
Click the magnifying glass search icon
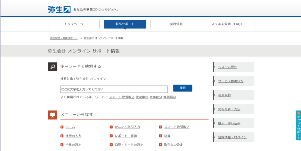pyautogui.click(x=52, y=67)
